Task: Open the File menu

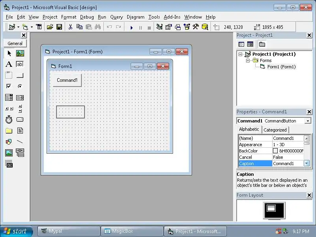Action: 9,17
